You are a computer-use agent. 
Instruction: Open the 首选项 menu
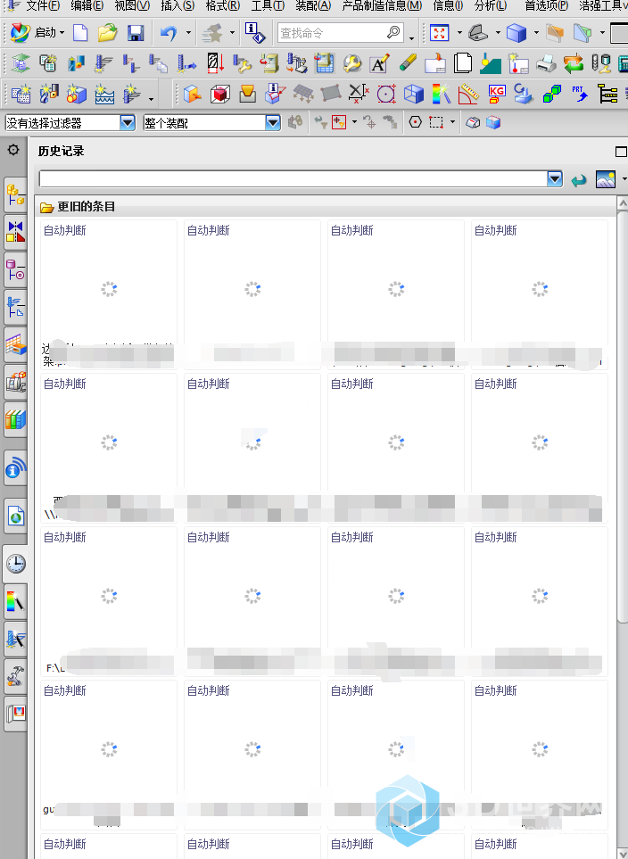tap(546, 6)
